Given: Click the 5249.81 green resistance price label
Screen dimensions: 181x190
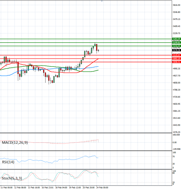Looking at the screenshot, I should click(x=176, y=43).
